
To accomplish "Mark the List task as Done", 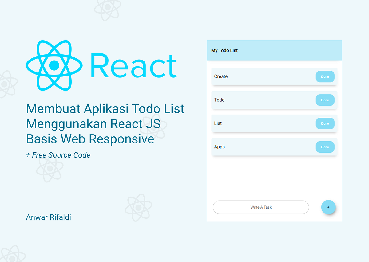I will click(x=325, y=123).
